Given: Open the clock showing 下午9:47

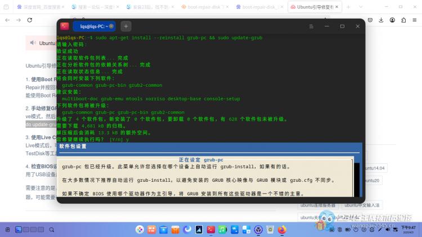Looking at the screenshot, I should (x=408, y=230).
